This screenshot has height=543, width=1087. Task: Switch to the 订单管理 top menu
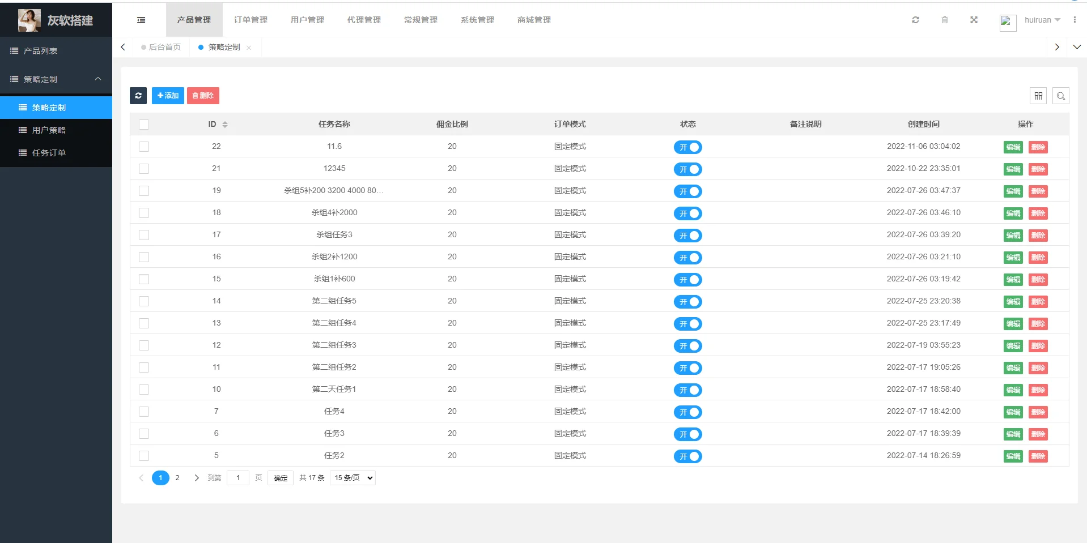(250, 20)
